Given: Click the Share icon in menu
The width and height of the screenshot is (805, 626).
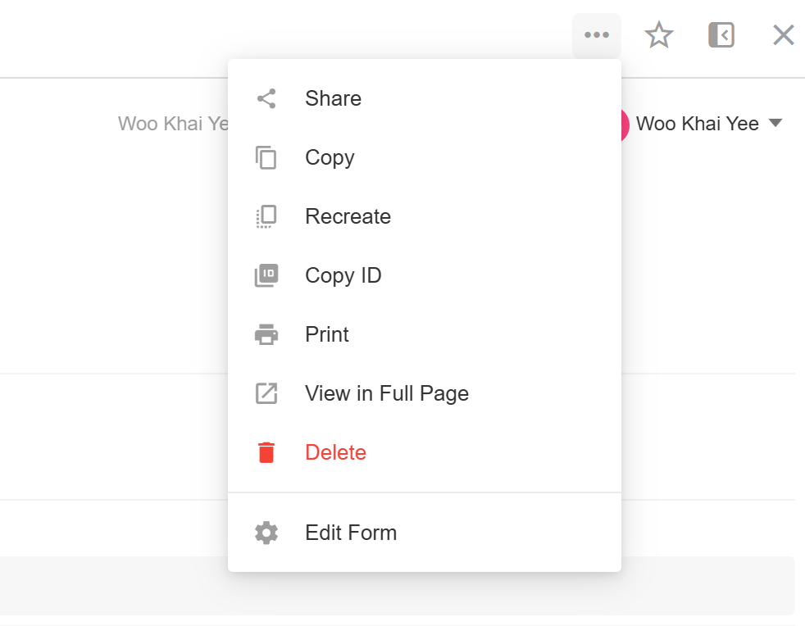Looking at the screenshot, I should (x=266, y=99).
